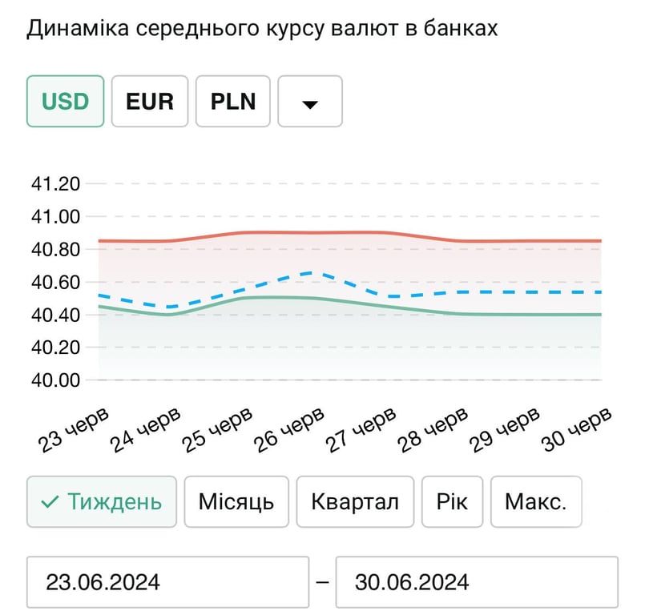This screenshot has height=615, width=645.
Task: Select the USD currency tab
Action: tap(65, 101)
